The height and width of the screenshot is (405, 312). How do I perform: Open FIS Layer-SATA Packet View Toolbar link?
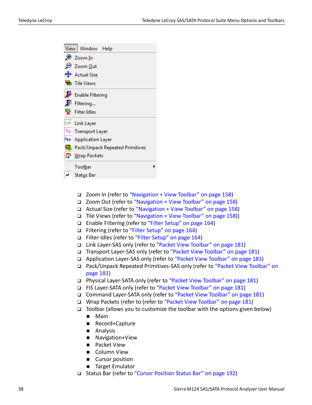[200, 288]
